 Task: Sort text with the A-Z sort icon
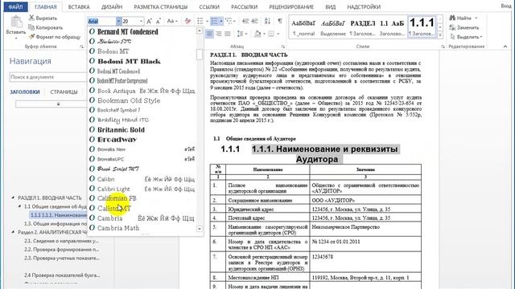click(267, 22)
